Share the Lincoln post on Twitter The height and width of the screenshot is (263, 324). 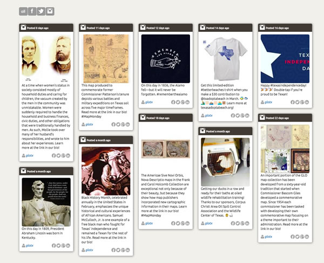tap(58, 246)
